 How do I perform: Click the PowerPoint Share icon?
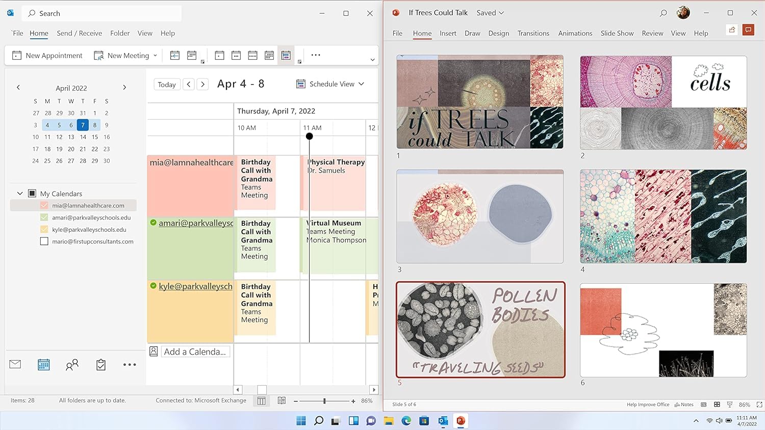[x=732, y=30]
